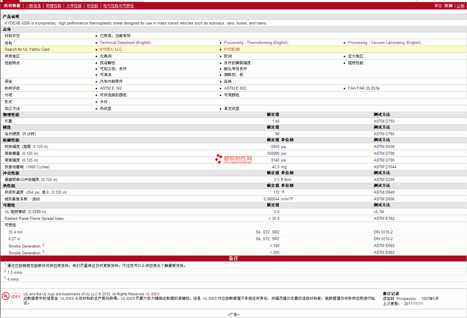Open Processing - Vacuum Laminating (English) link
The height and width of the screenshot is (318, 467).
[x=384, y=43]
